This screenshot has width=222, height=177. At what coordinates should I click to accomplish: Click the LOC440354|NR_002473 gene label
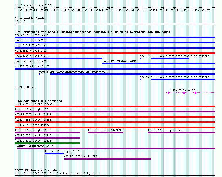click(x=182, y=90)
